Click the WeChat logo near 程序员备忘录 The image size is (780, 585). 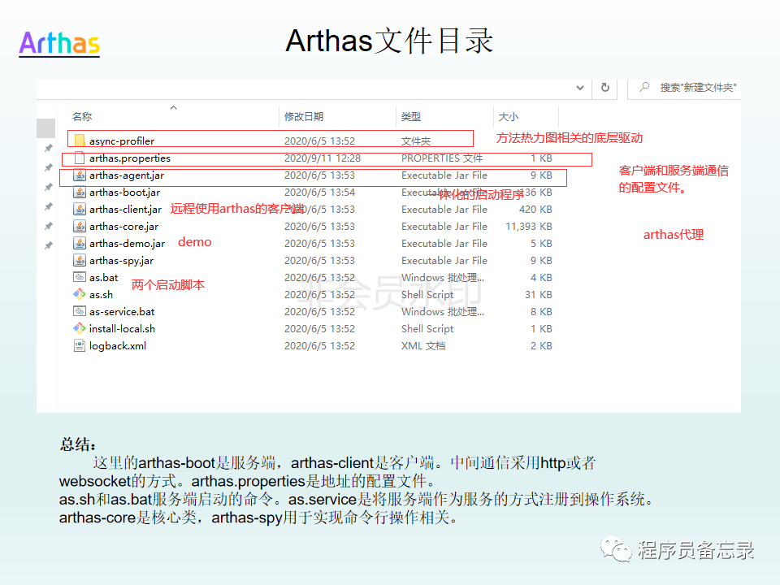pos(615,548)
